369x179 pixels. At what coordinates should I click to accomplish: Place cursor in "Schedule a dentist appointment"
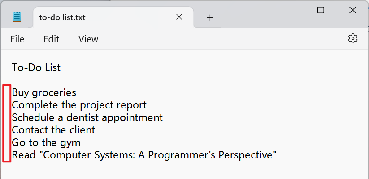tap(87, 117)
